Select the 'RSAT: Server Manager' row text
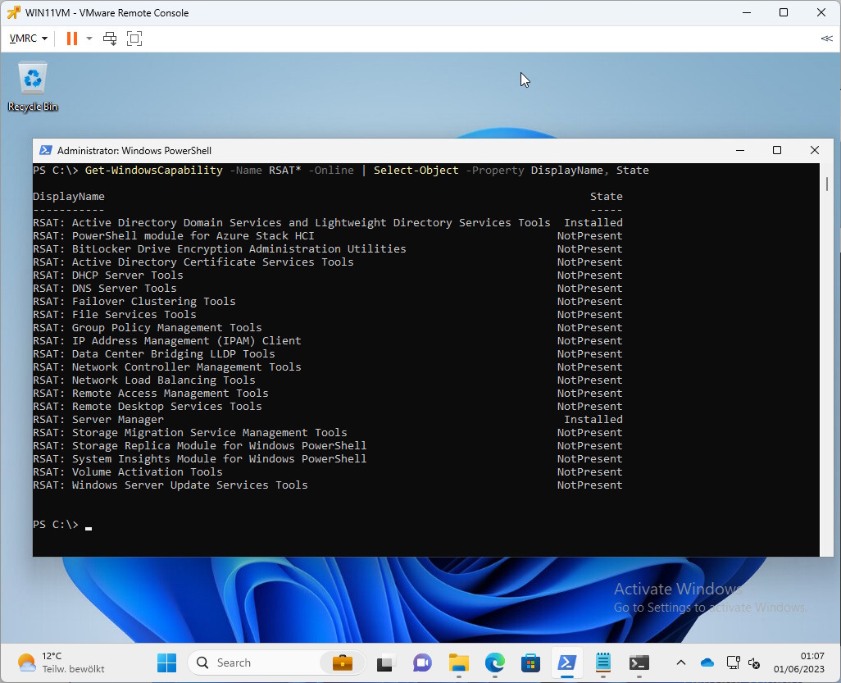 pyautogui.click(x=98, y=420)
